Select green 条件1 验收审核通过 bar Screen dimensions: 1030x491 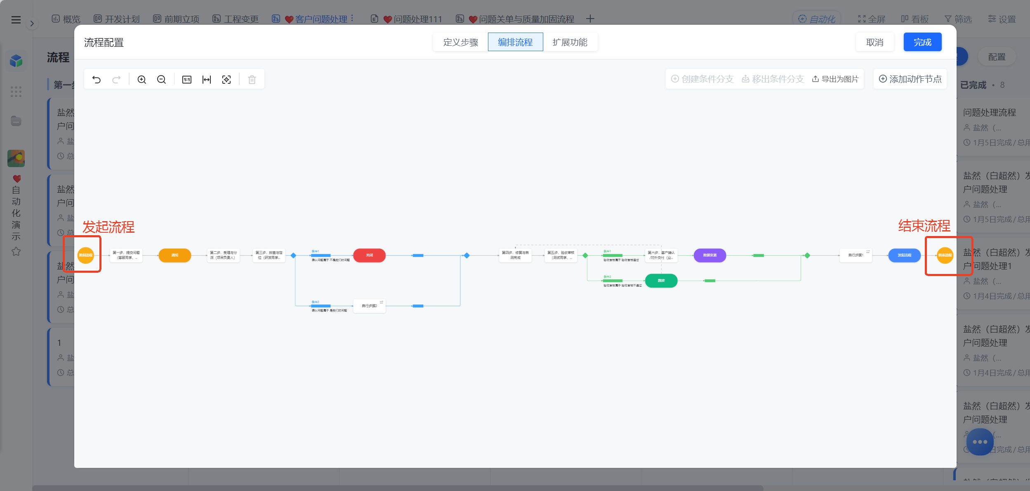(613, 255)
